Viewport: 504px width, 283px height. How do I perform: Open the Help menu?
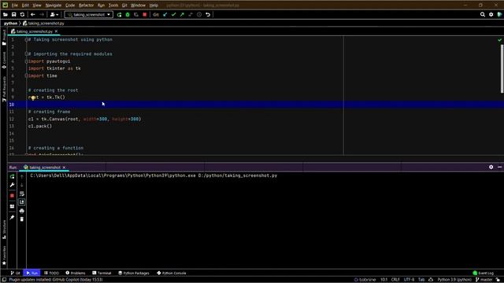tap(154, 6)
